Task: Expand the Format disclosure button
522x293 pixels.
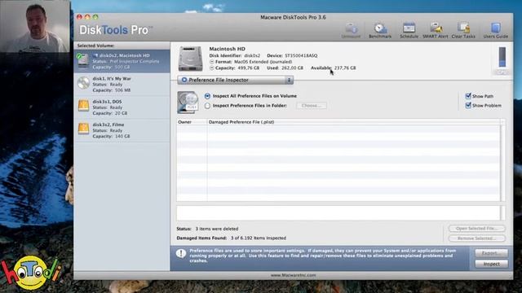Action: 212,62
